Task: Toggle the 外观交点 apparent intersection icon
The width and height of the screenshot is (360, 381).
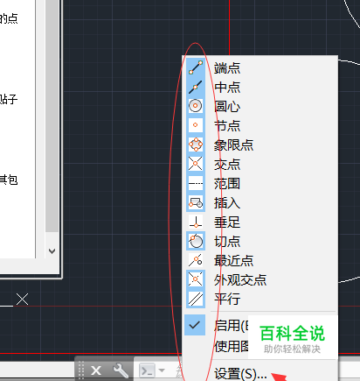Action: click(196, 279)
